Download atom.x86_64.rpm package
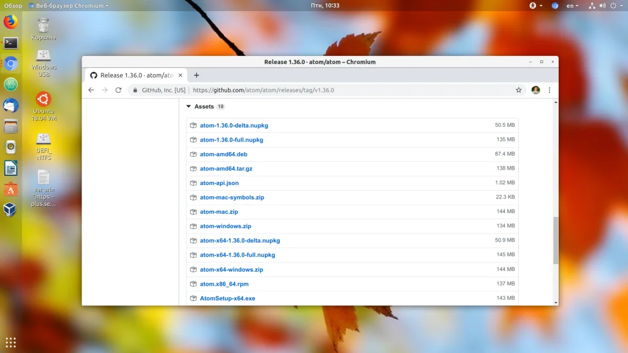Image resolution: width=628 pixels, height=353 pixels. [x=224, y=284]
